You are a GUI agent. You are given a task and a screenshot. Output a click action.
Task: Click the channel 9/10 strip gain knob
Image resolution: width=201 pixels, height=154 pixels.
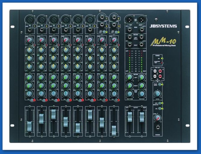114,40
